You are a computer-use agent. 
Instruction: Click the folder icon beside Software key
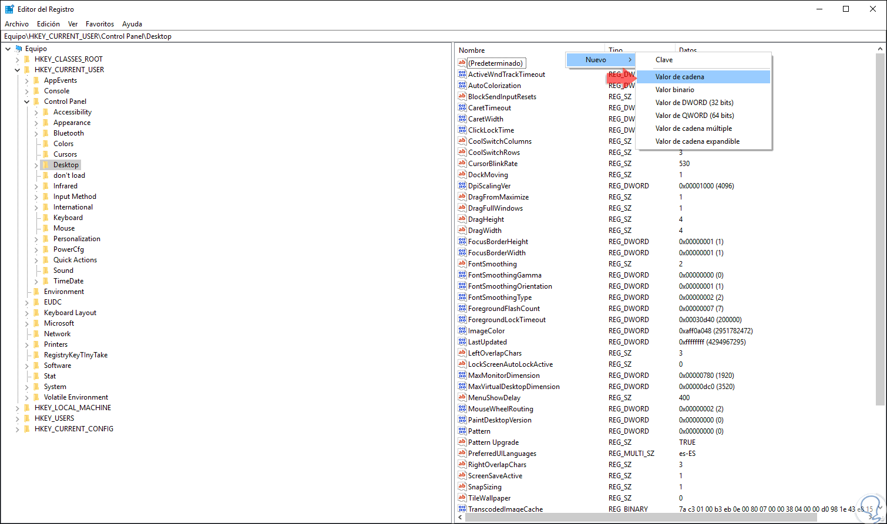36,366
